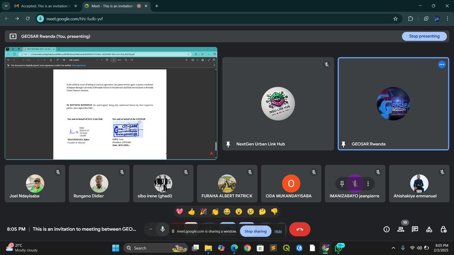
Task: Show the people list with badge 10
Action: tap(401, 229)
